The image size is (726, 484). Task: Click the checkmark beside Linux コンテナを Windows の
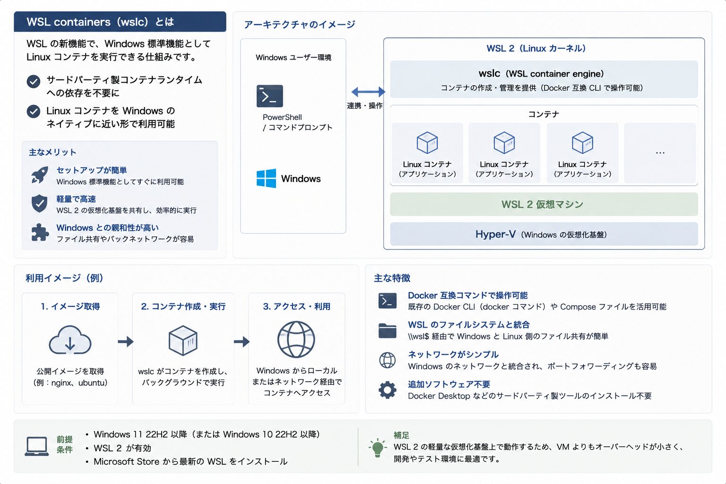[x=33, y=112]
